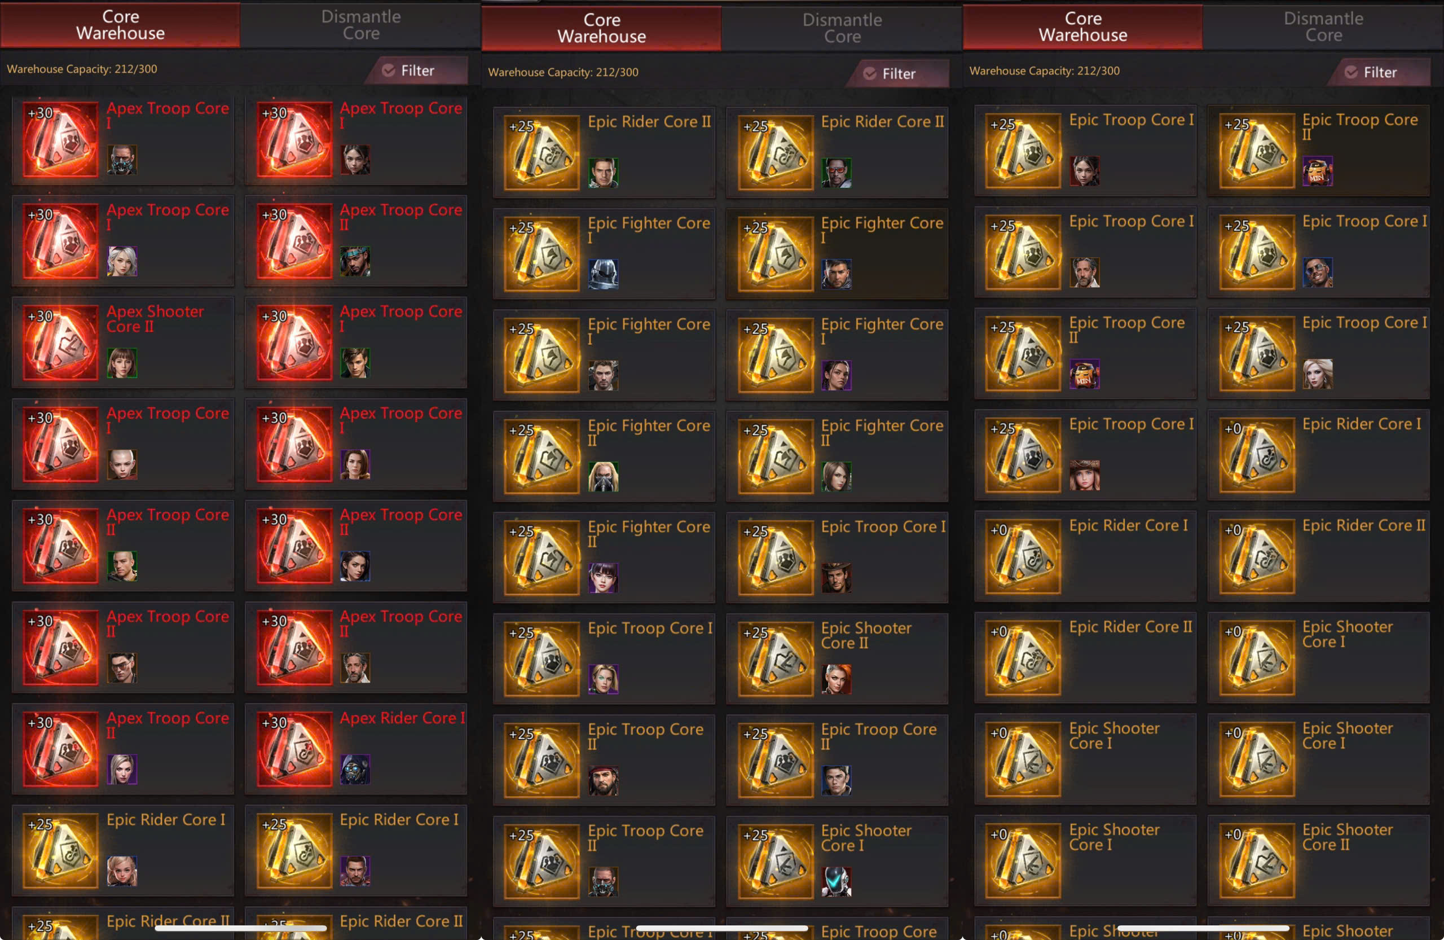Open the Core Warehouse tab in middle panel
The image size is (1444, 940).
(601, 28)
